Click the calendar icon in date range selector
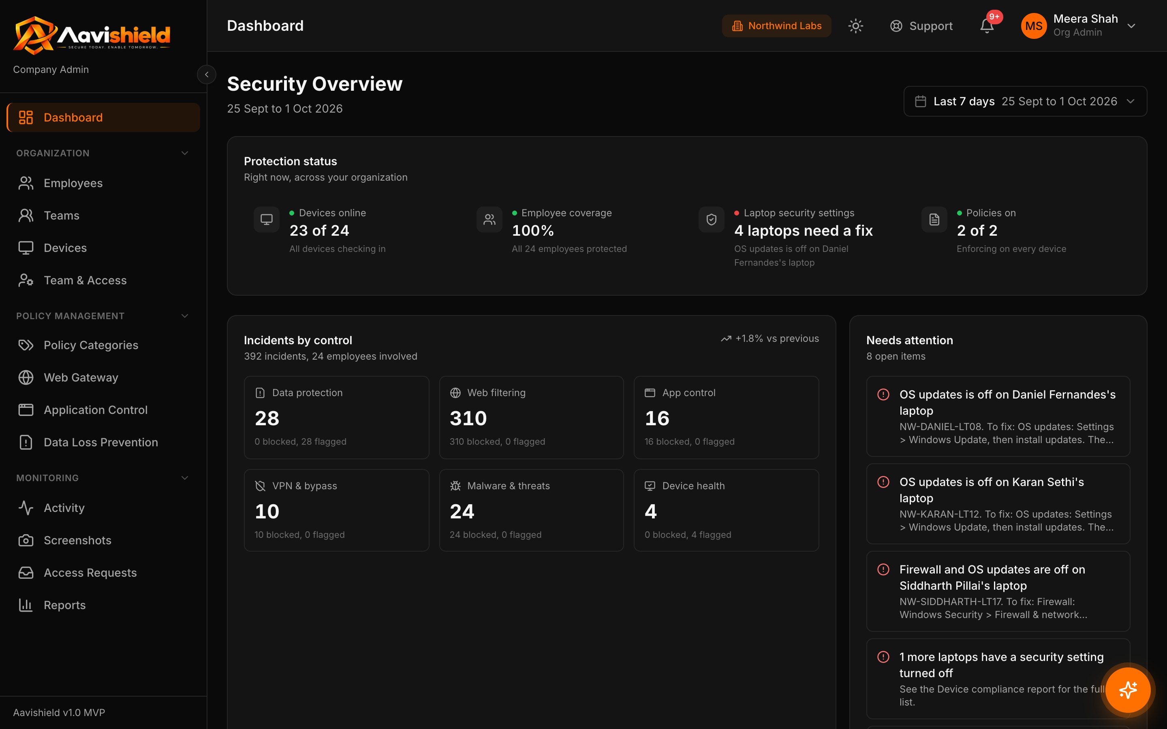1167x729 pixels. pyautogui.click(x=921, y=102)
